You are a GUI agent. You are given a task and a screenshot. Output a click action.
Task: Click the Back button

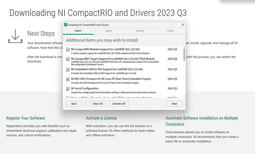pyautogui.click(x=74, y=104)
